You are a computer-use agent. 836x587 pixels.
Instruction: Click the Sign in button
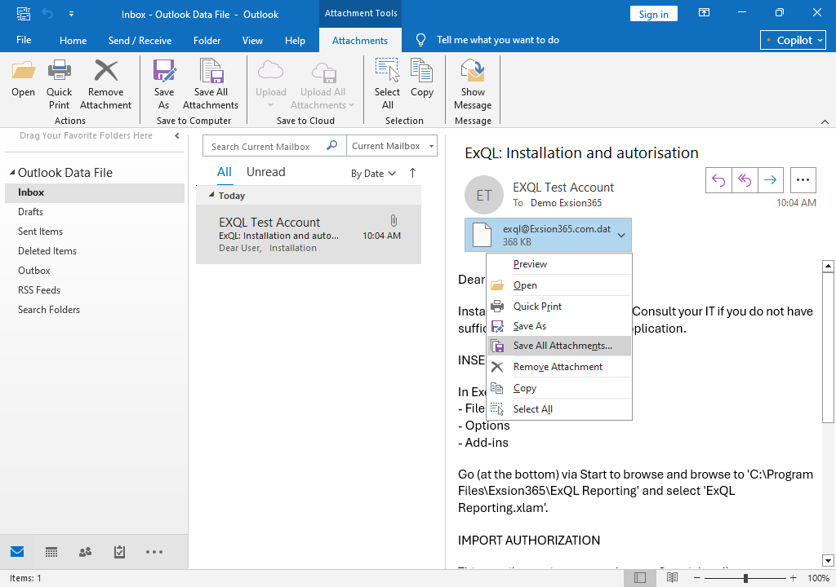[653, 14]
